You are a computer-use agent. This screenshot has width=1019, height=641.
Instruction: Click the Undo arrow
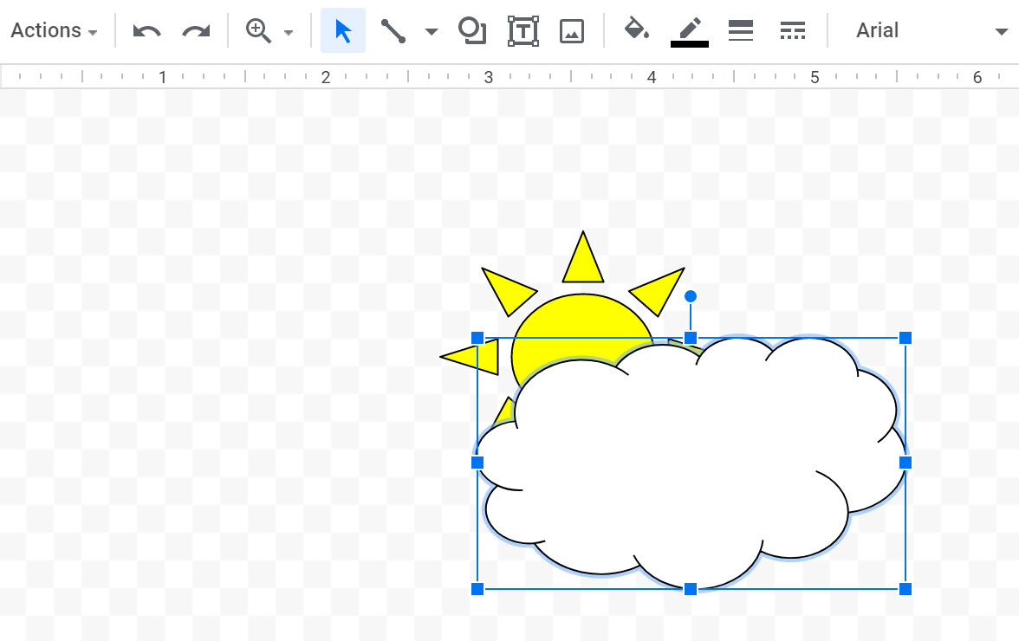coord(146,29)
